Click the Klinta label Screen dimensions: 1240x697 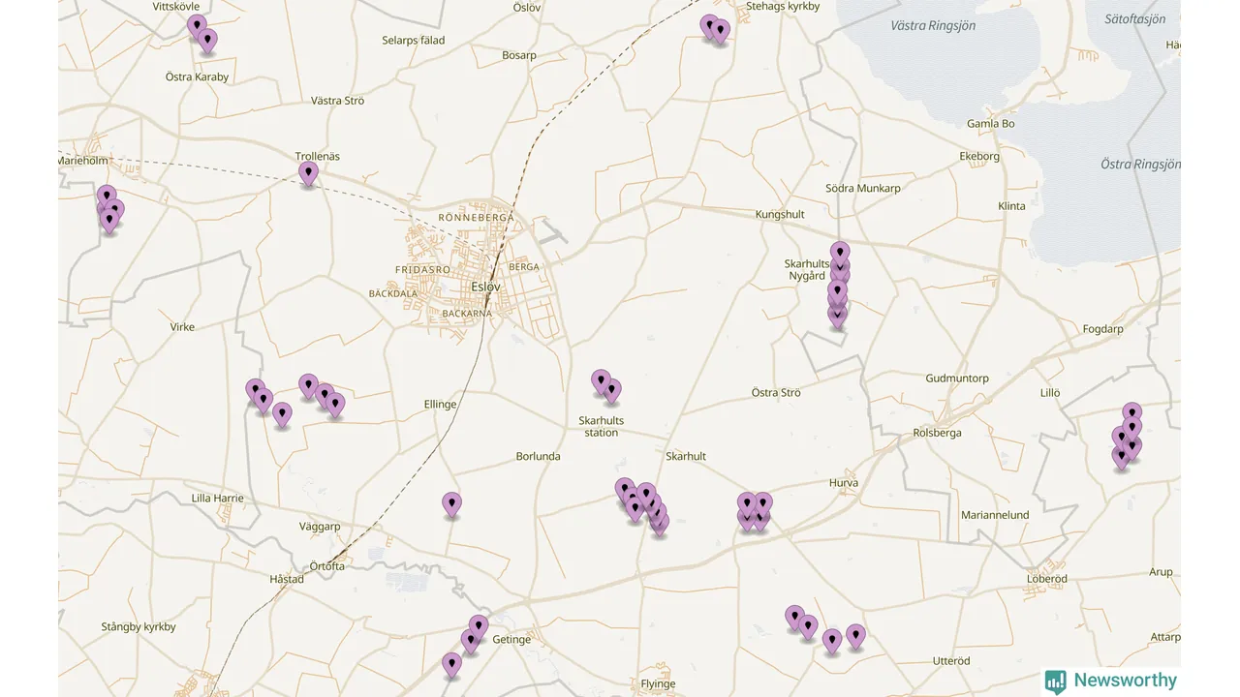pyautogui.click(x=1011, y=206)
